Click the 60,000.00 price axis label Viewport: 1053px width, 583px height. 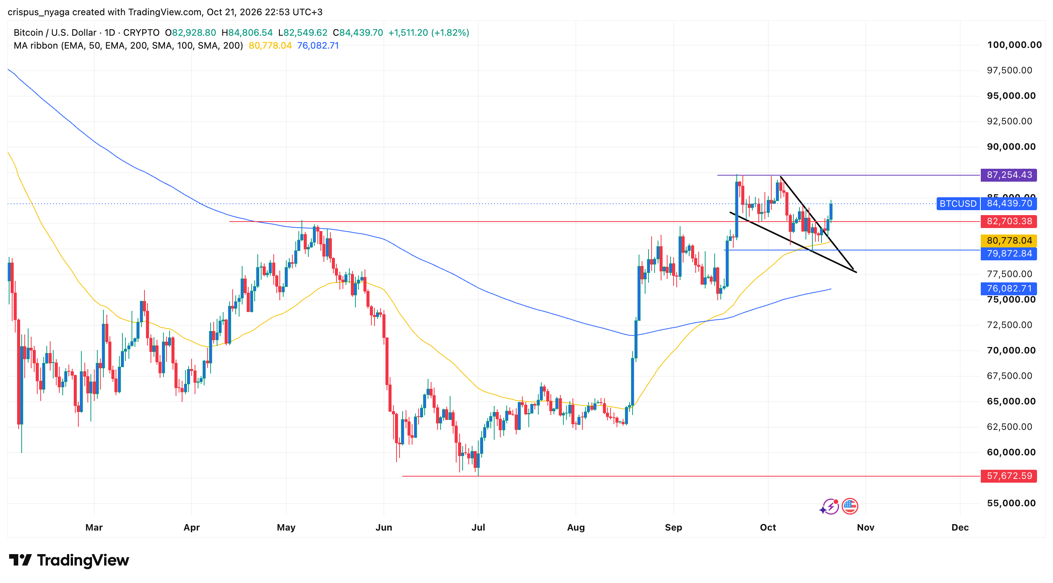1011,452
